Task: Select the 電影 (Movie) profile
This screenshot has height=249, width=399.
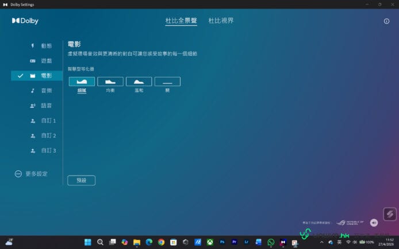Action: (x=37, y=76)
